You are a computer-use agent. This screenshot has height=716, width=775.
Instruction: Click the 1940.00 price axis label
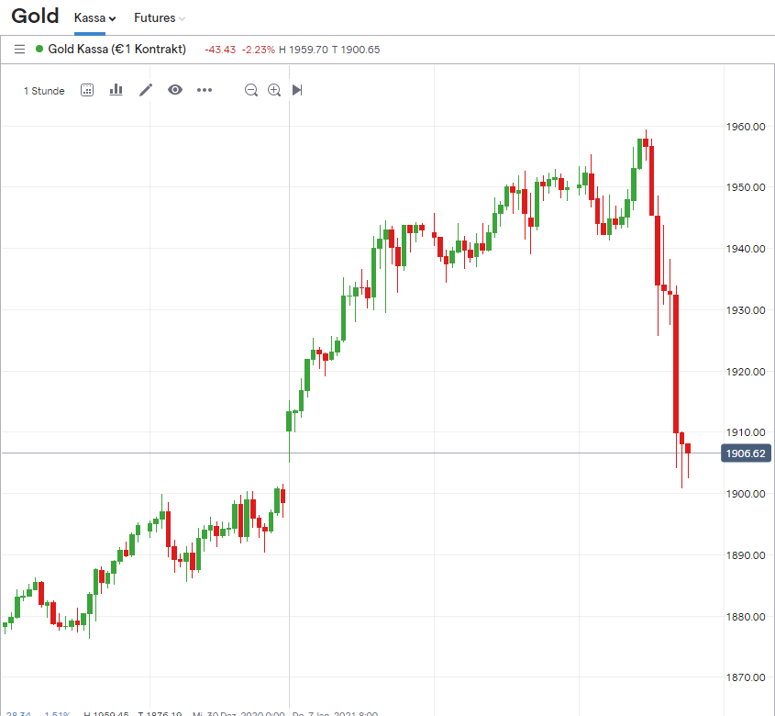[746, 249]
